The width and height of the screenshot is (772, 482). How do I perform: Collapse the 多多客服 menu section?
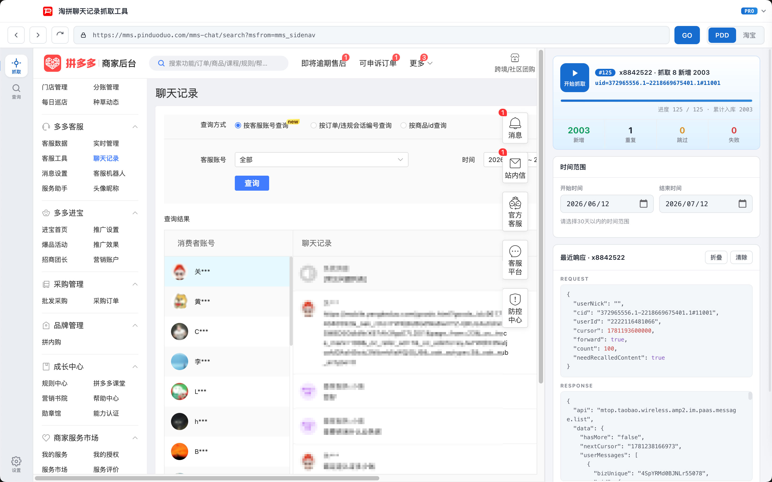click(x=135, y=127)
